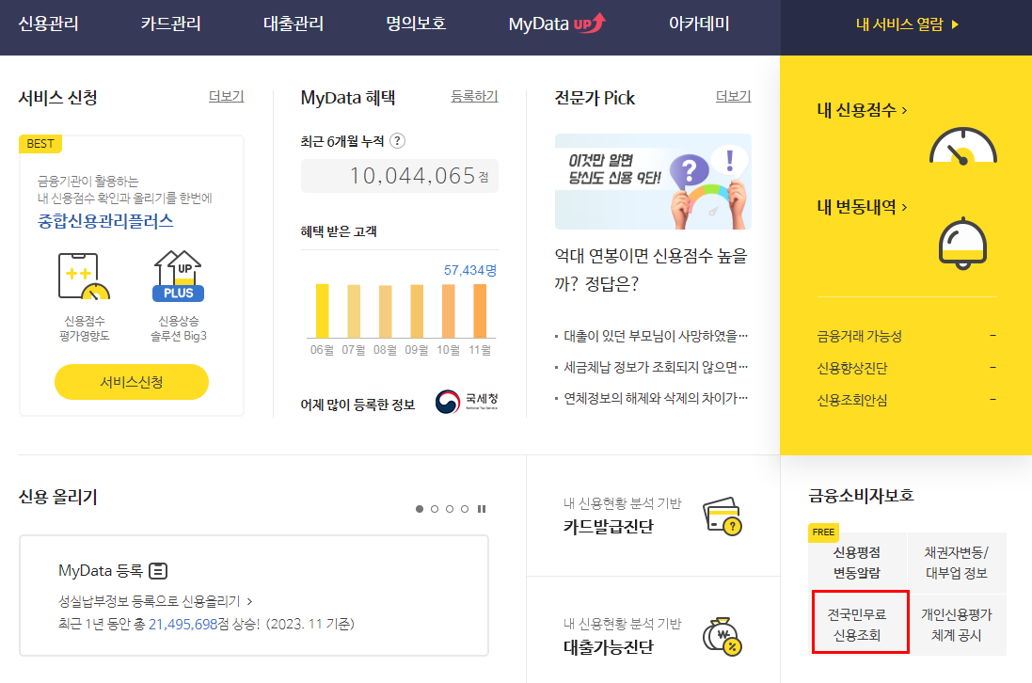Click the 신용상승 솔루션 Big3 UP PLUS icon
This screenshot has height=683, width=1032.
pos(179,276)
